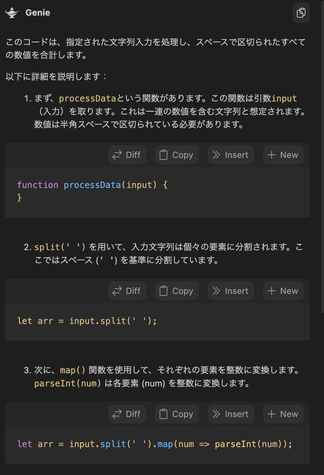The image size is (324, 475).
Task: Copy the input.split code snippet
Action: pos(177,291)
